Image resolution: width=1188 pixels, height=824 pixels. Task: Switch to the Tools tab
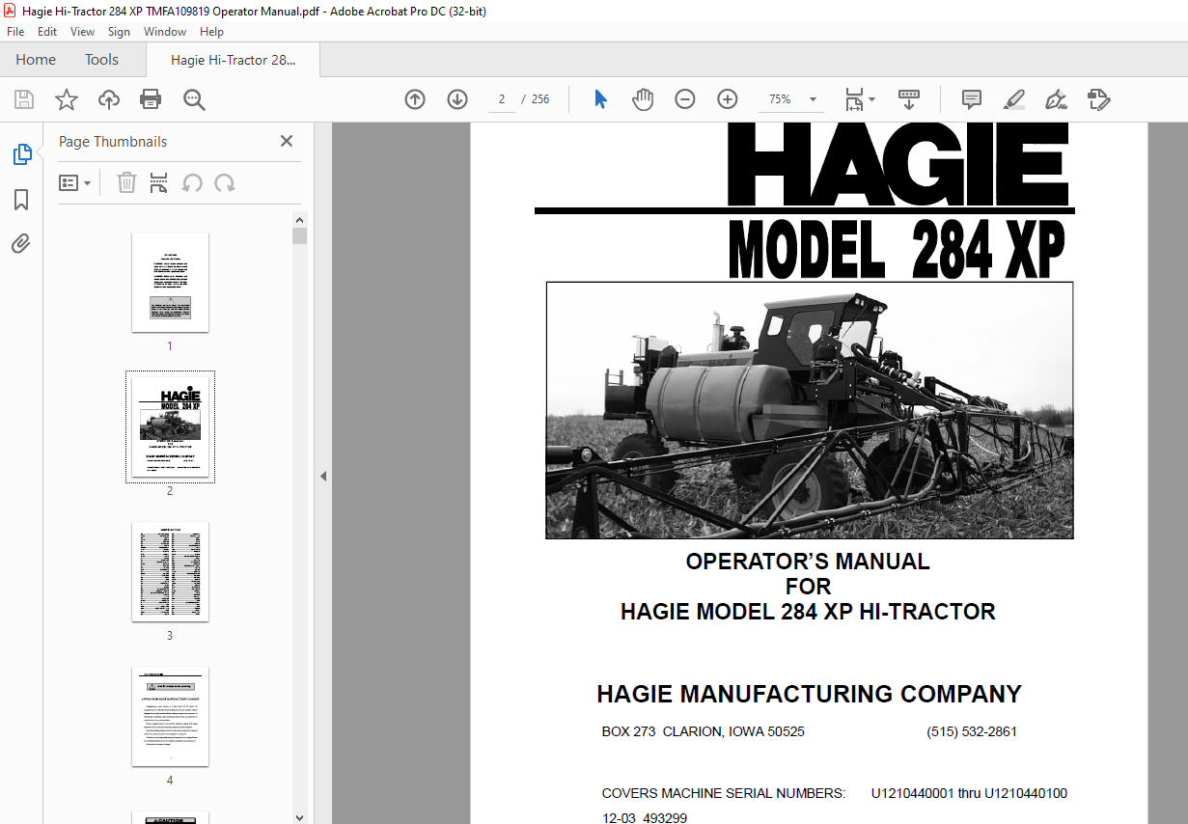(101, 60)
